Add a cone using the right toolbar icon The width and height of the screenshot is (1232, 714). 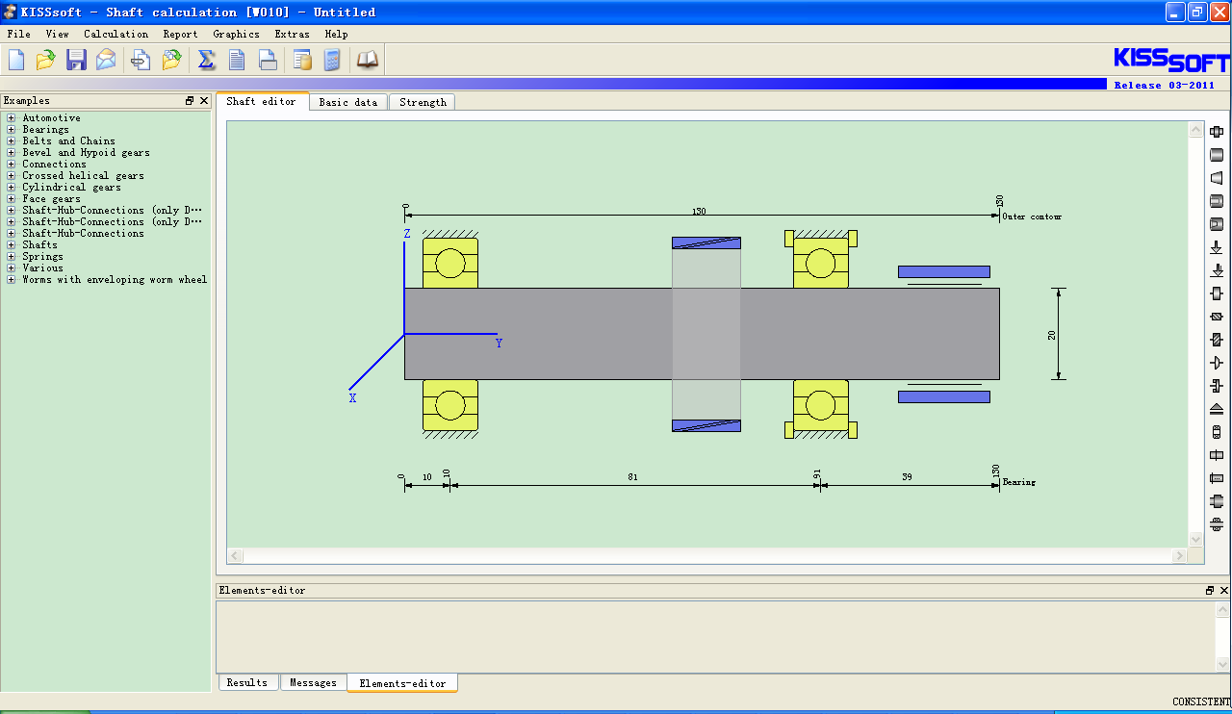click(x=1217, y=178)
